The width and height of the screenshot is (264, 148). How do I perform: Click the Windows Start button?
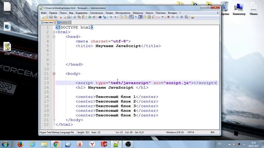(x=5, y=144)
